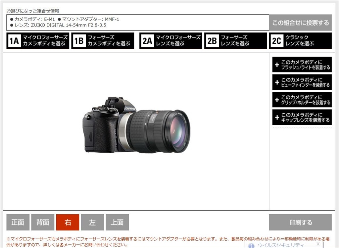Switch to top view (上面)

[118, 222]
